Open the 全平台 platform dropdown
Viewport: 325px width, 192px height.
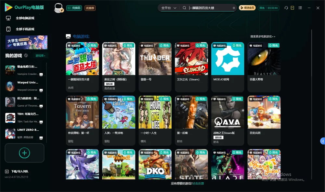pyautogui.click(x=169, y=8)
